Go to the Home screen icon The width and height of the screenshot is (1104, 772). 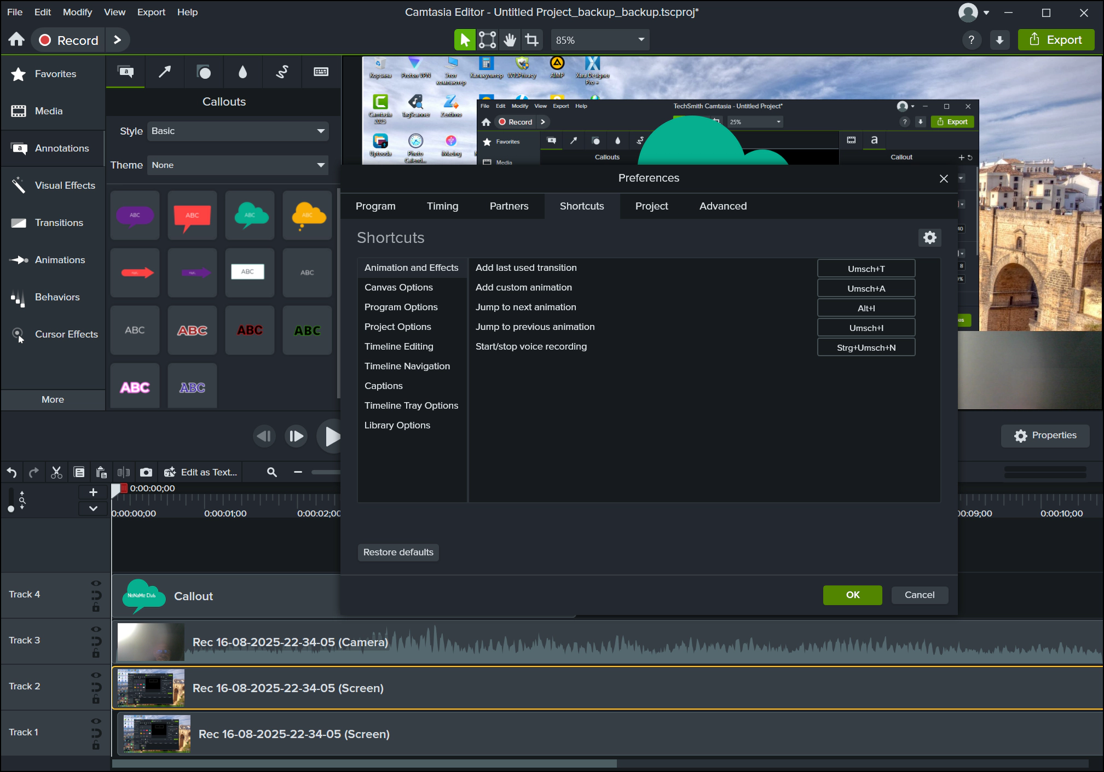[16, 39]
